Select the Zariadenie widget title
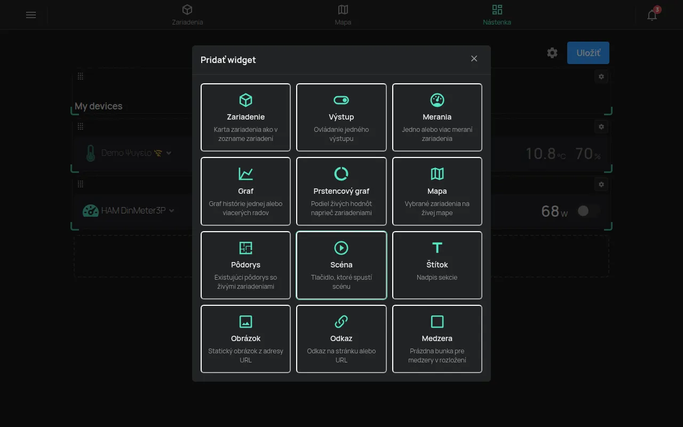The width and height of the screenshot is (683, 427). click(x=245, y=117)
